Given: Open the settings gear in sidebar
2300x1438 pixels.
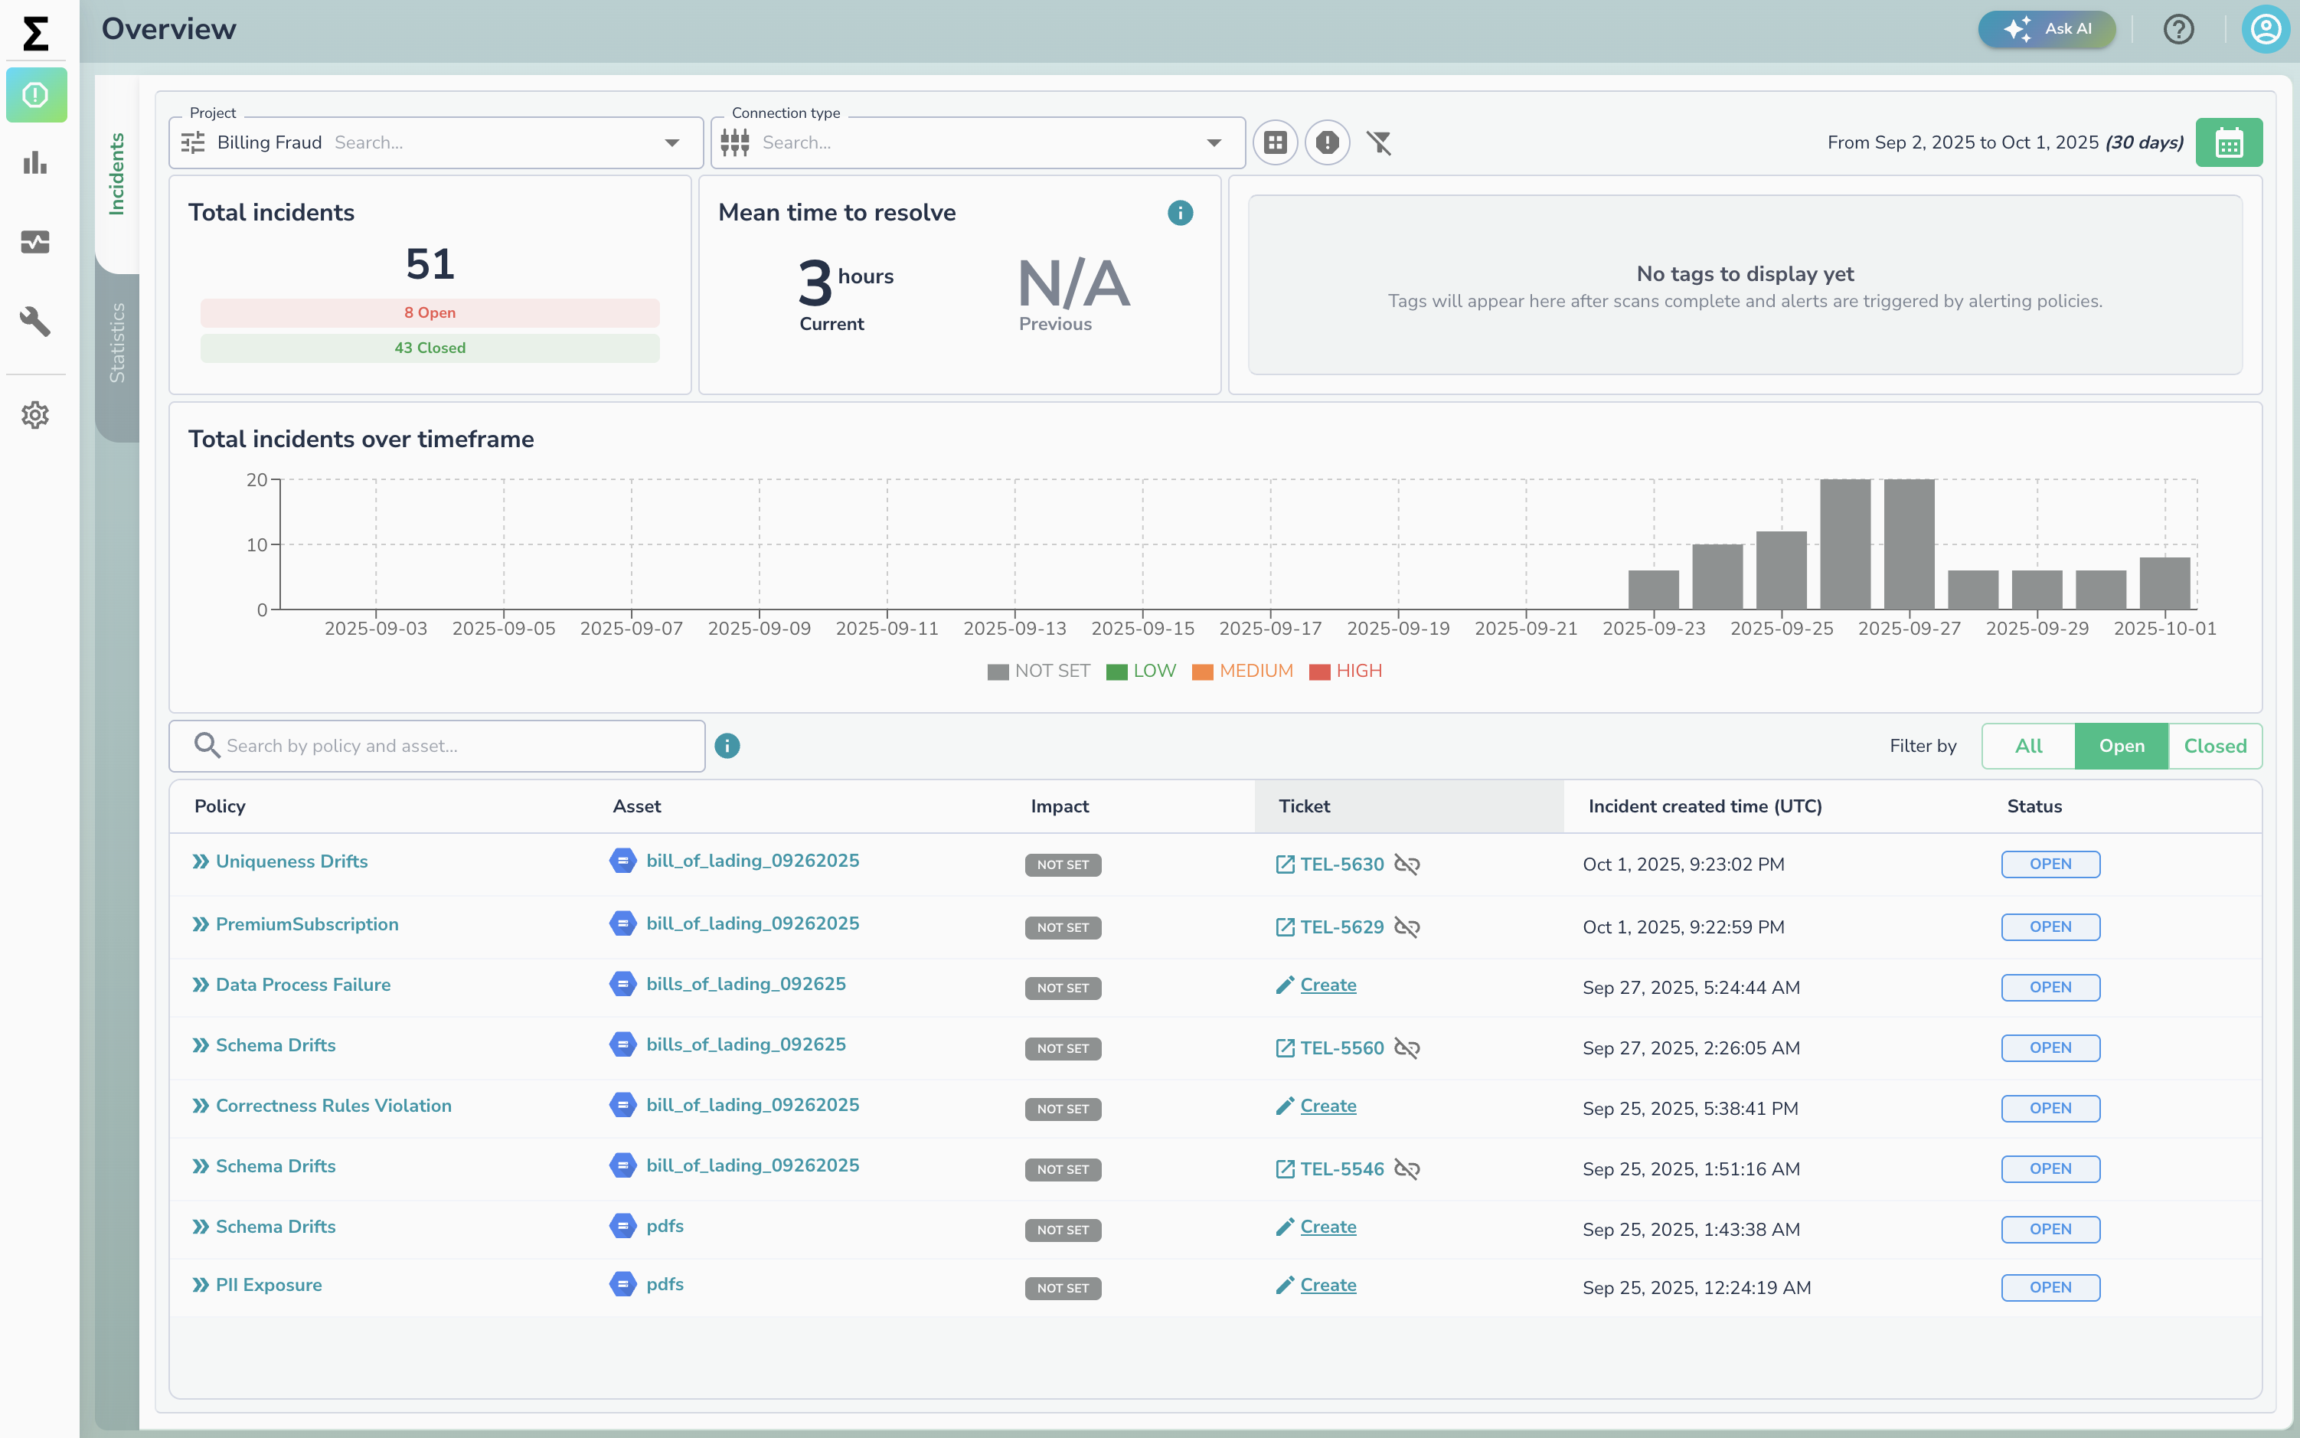Looking at the screenshot, I should coord(35,415).
